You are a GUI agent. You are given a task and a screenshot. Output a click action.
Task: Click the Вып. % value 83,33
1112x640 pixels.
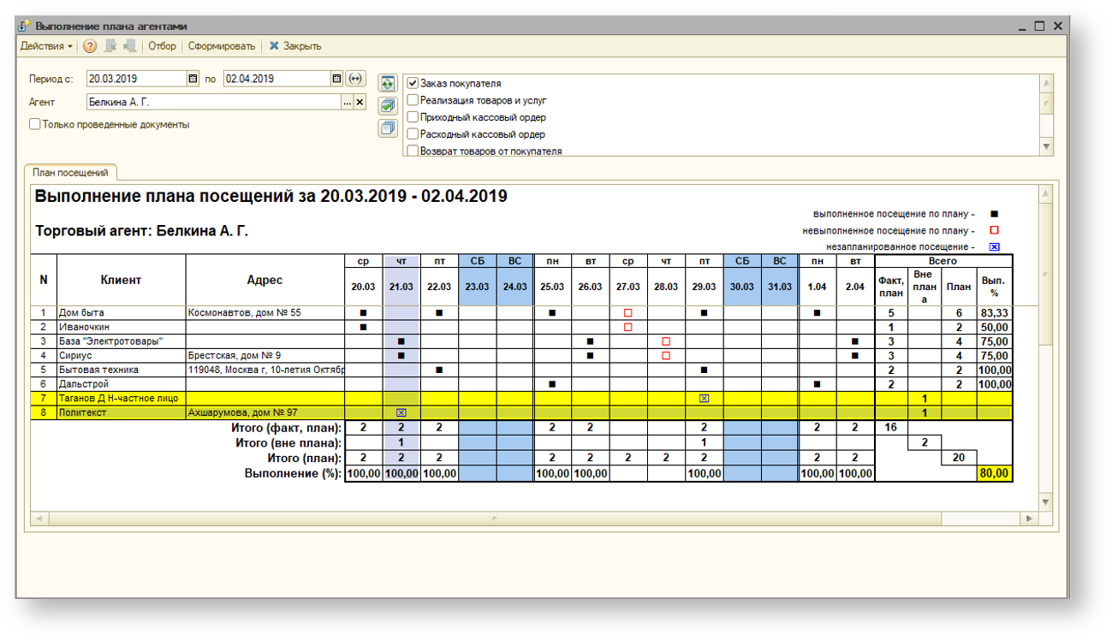click(994, 313)
